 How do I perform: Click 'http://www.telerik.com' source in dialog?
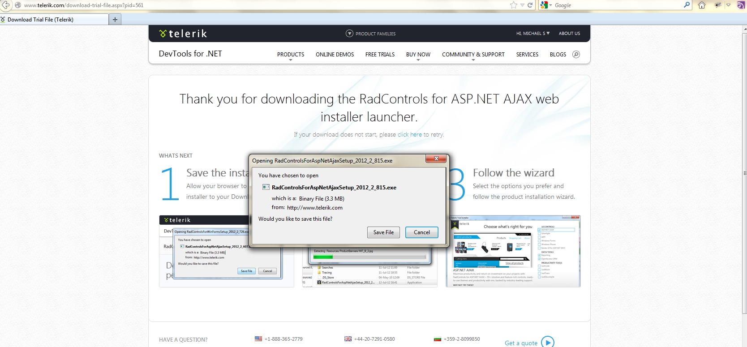(315, 208)
